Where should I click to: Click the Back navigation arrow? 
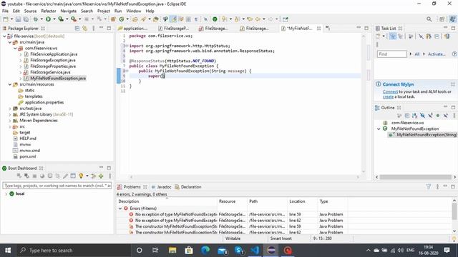click(x=258, y=19)
